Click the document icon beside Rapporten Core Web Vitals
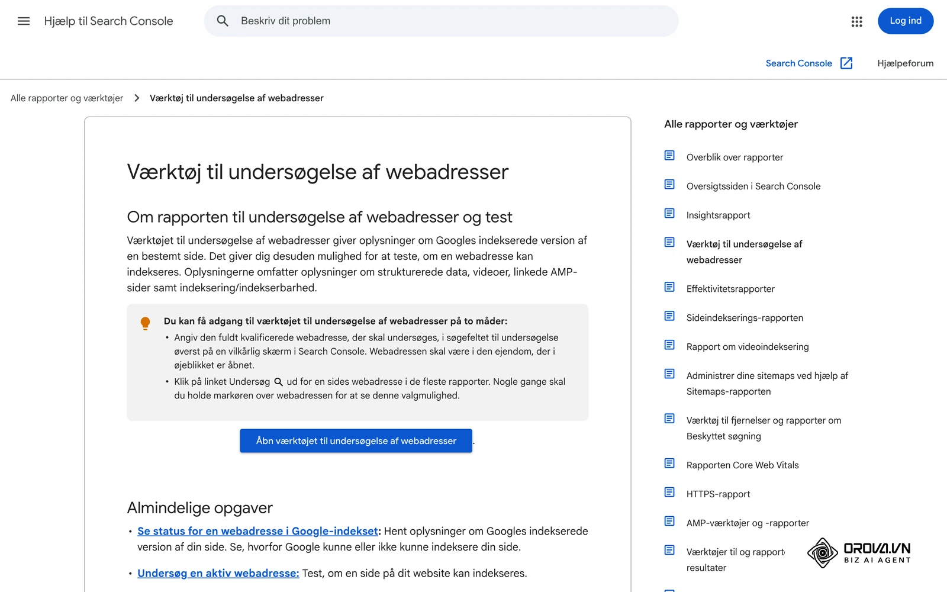Screen dimensions: 947x592 pos(669,464)
